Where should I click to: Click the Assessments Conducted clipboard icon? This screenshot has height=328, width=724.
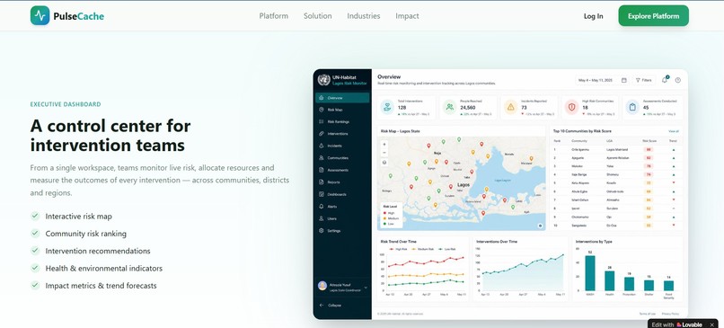(632, 108)
